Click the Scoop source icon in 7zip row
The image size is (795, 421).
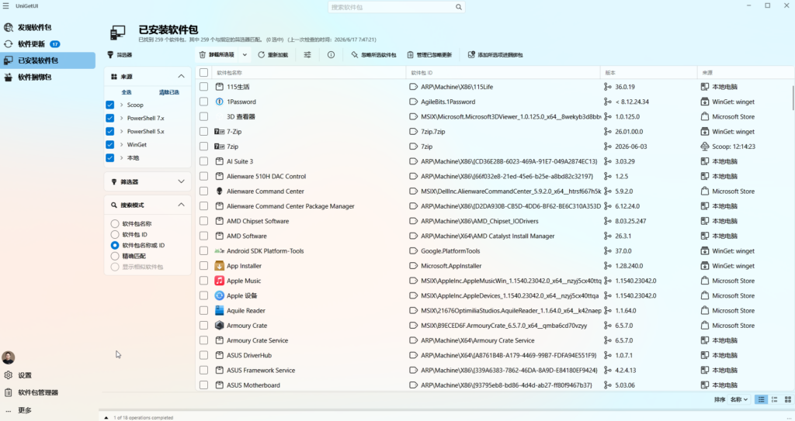pyautogui.click(x=704, y=147)
